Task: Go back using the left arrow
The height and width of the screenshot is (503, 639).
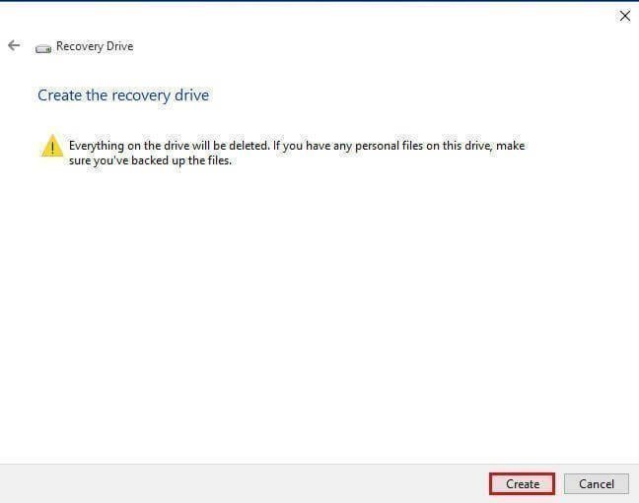Action: pos(14,45)
